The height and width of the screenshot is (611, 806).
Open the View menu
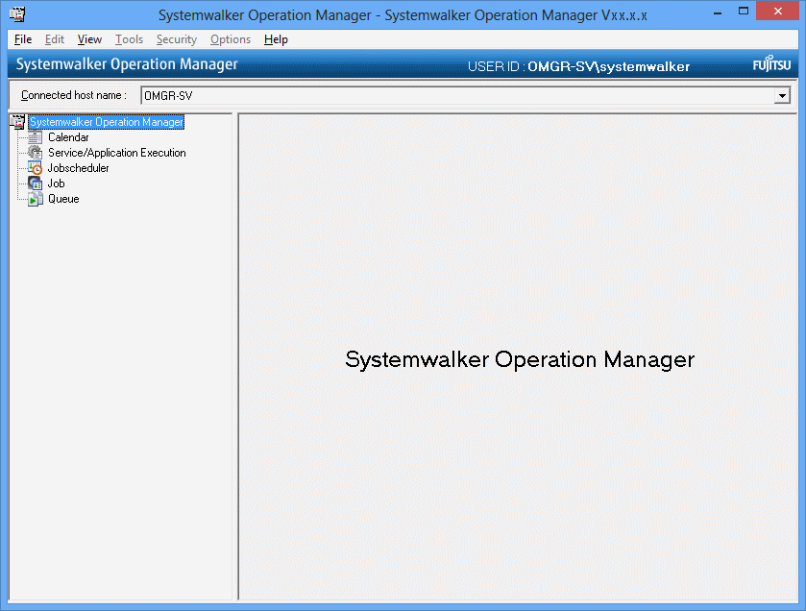click(x=89, y=39)
